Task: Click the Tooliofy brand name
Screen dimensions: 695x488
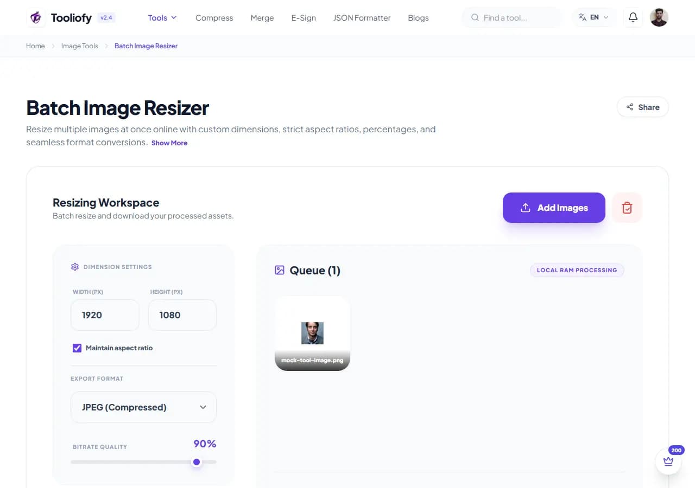Action: (x=72, y=18)
